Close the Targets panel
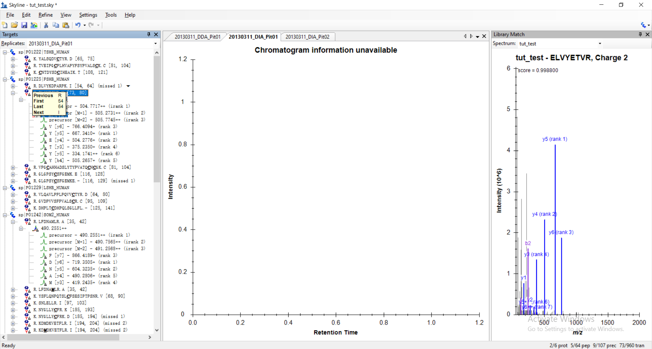The image size is (652, 349). click(x=156, y=34)
